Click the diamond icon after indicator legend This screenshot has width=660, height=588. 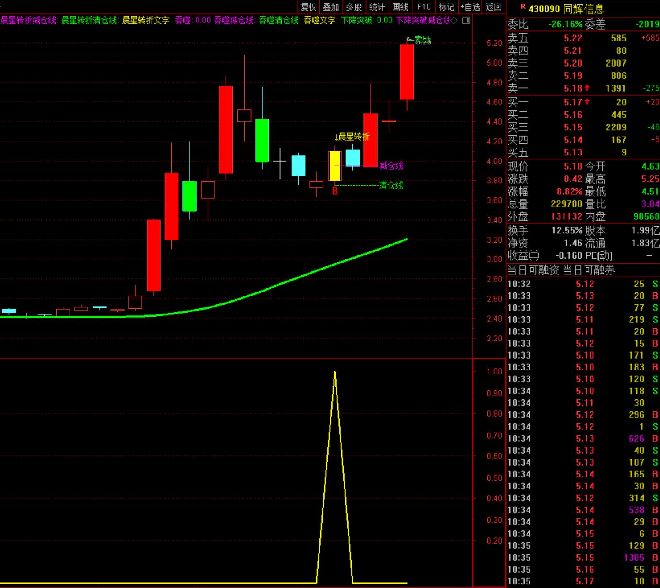[x=454, y=20]
